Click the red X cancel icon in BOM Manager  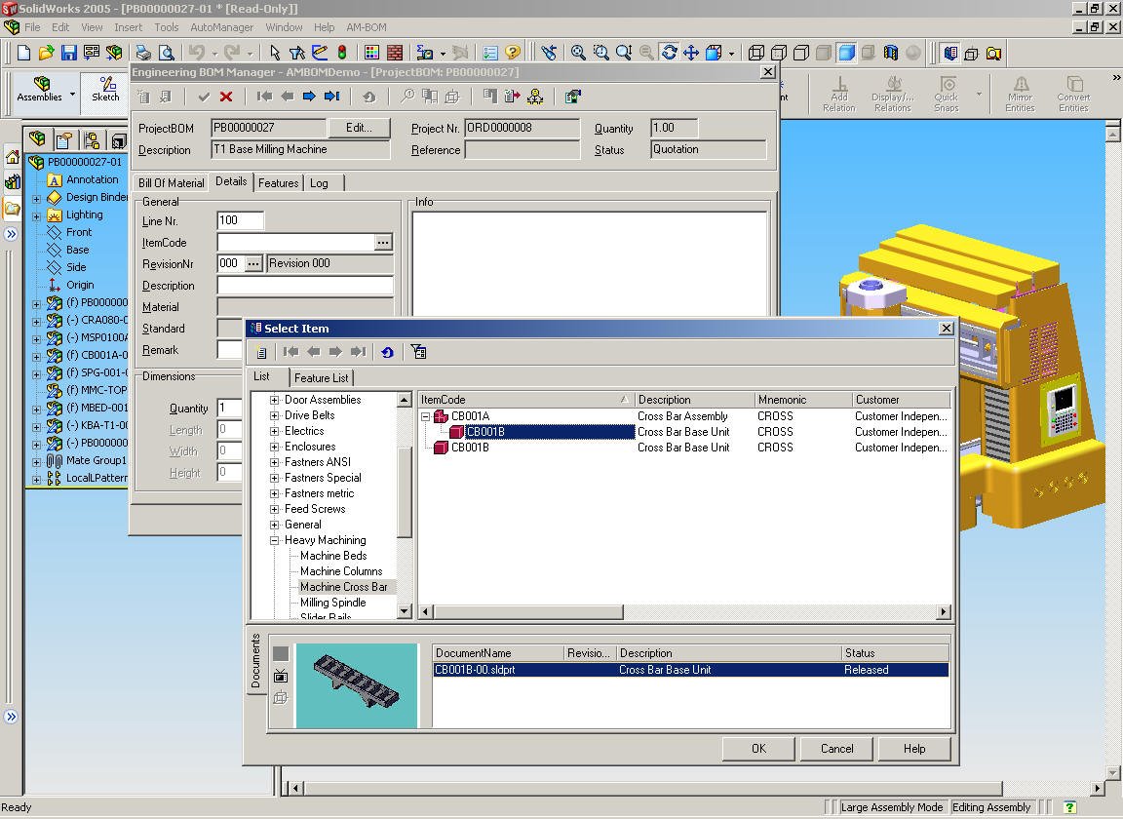[x=226, y=97]
